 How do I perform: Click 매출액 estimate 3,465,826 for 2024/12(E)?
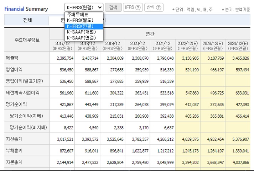click(x=240, y=58)
